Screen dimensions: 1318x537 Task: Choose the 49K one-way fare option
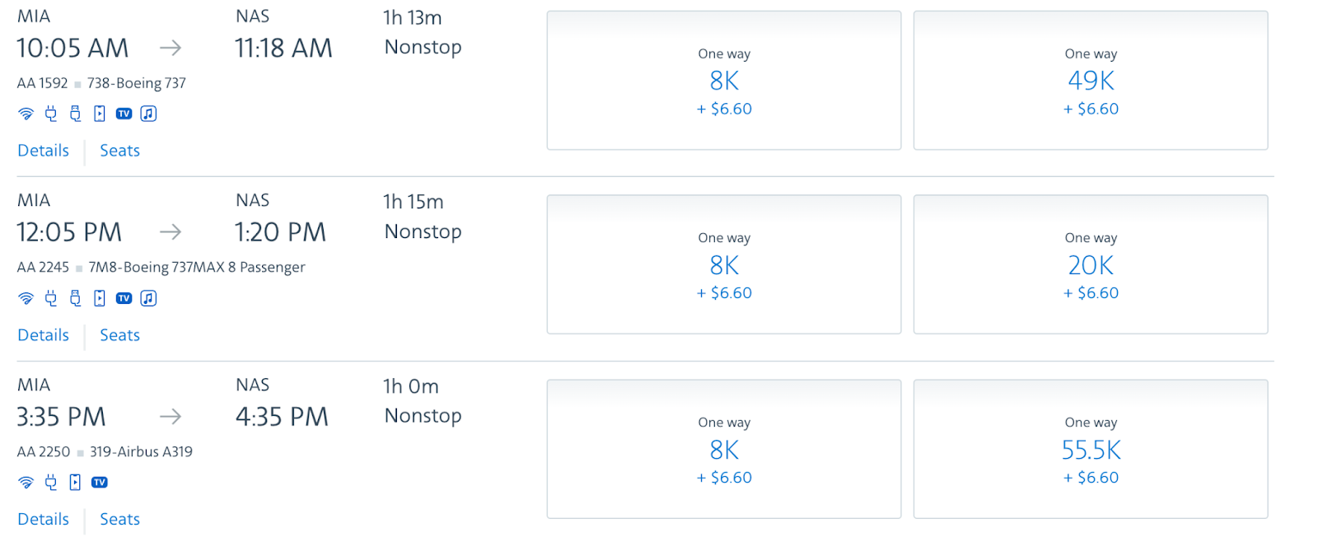coord(1091,81)
